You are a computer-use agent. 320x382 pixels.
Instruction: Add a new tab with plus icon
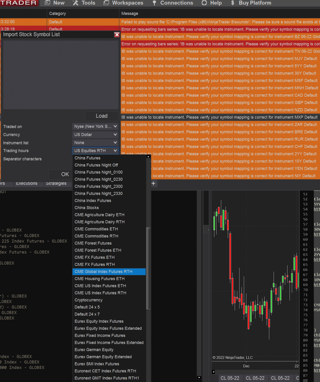(153, 183)
